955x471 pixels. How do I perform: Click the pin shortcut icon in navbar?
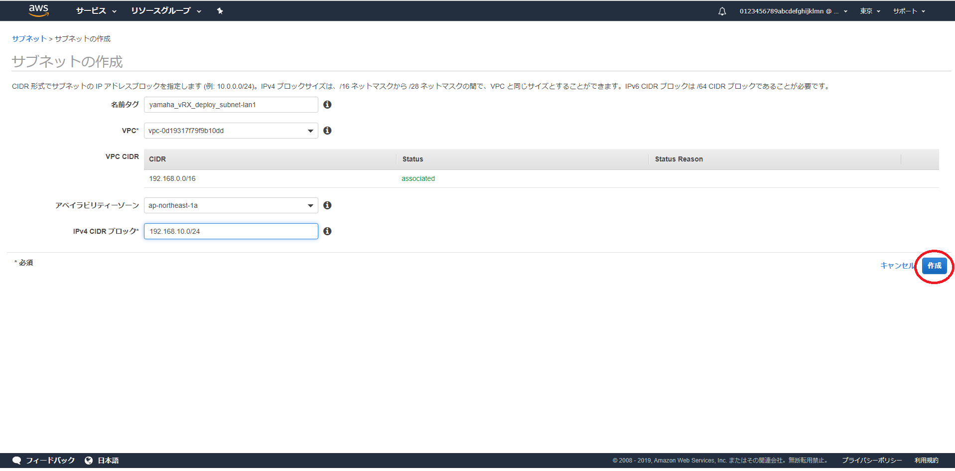pyautogui.click(x=220, y=11)
